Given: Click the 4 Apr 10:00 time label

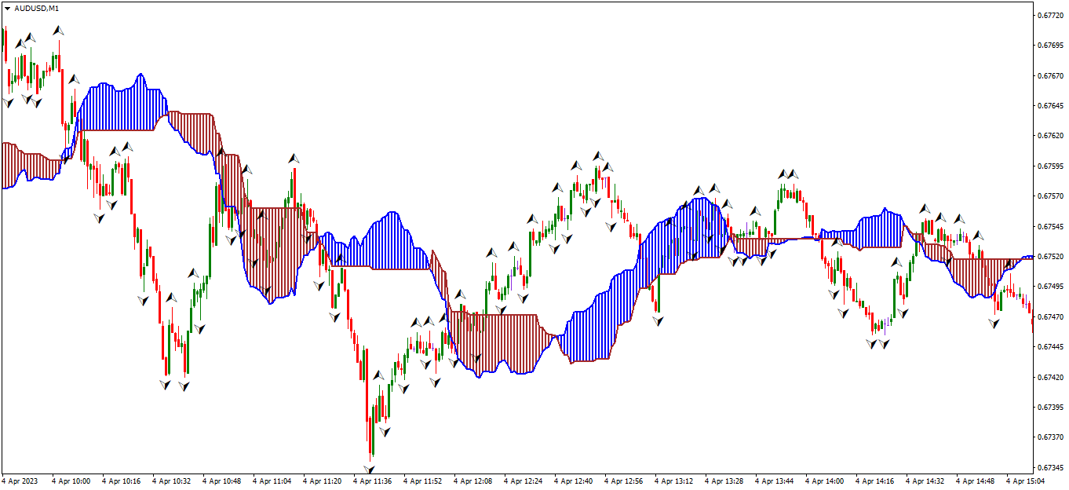Looking at the screenshot, I should click(x=71, y=481).
